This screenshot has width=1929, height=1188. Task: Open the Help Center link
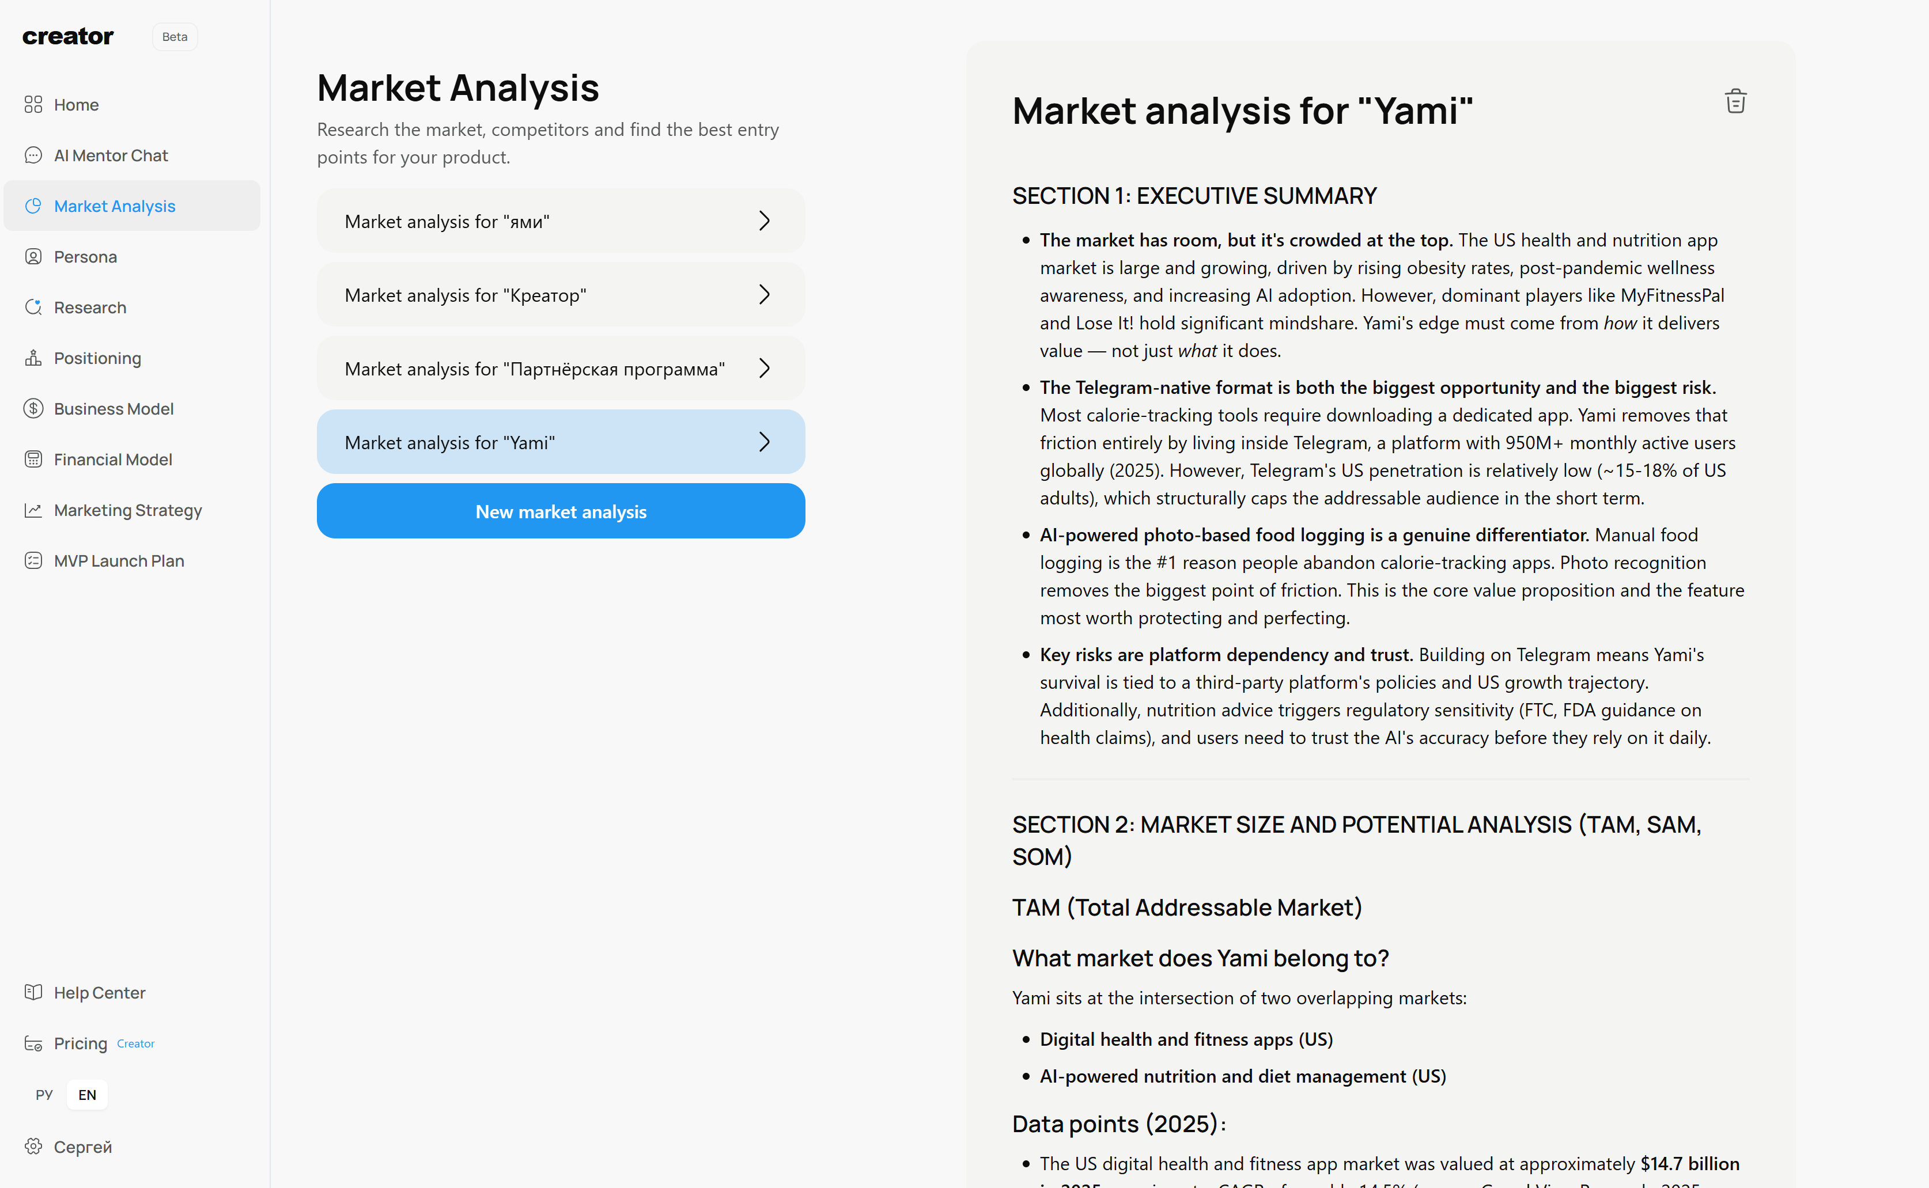[99, 992]
